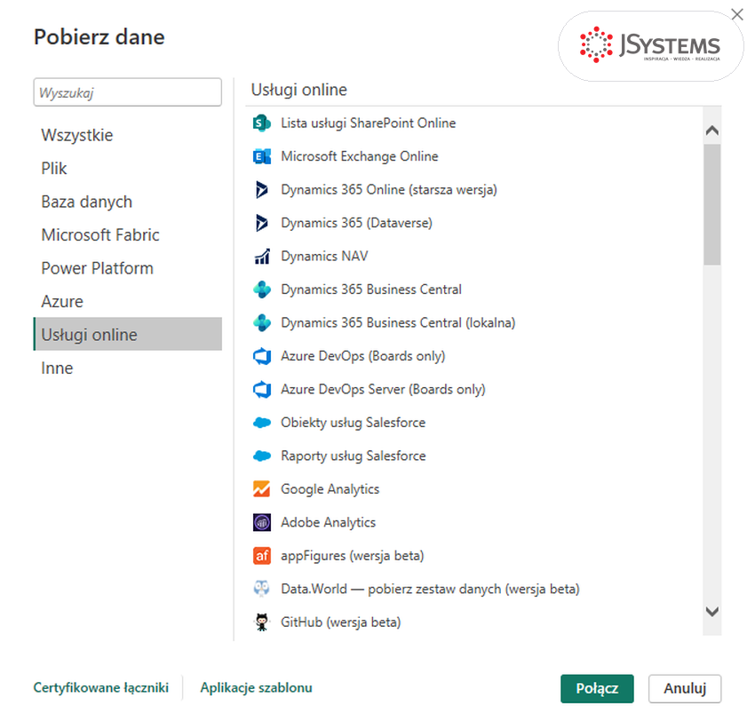This screenshot has width=755, height=721.
Task: Click the Obiekty usług Salesforce cloud icon
Action: point(262,423)
